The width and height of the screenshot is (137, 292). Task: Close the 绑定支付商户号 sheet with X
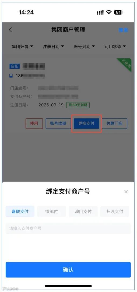(x=126, y=192)
